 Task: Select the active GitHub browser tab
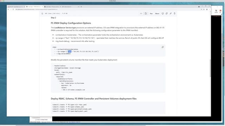point(34,7)
